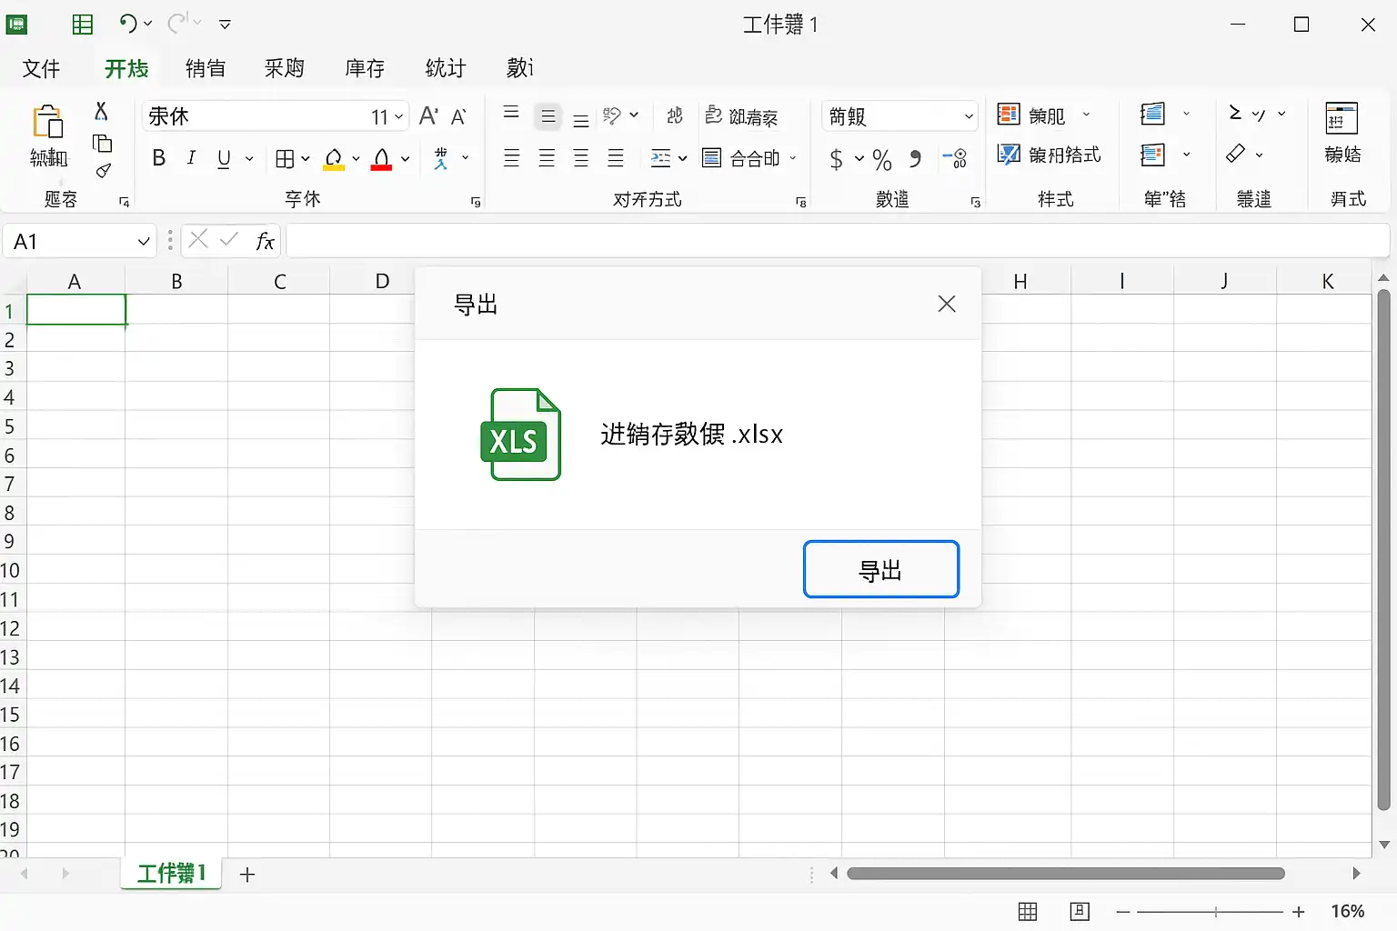Open the font size dropdown
The width and height of the screenshot is (1397, 931).
(x=398, y=117)
